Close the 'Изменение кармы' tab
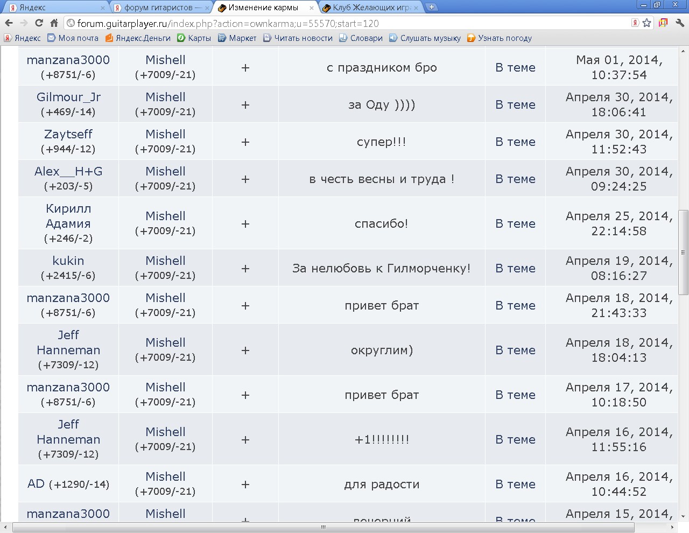Screen dimensions: 689x533 pyautogui.click(x=312, y=8)
